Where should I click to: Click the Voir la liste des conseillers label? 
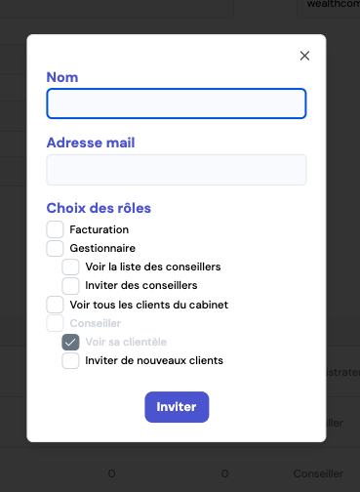click(153, 266)
